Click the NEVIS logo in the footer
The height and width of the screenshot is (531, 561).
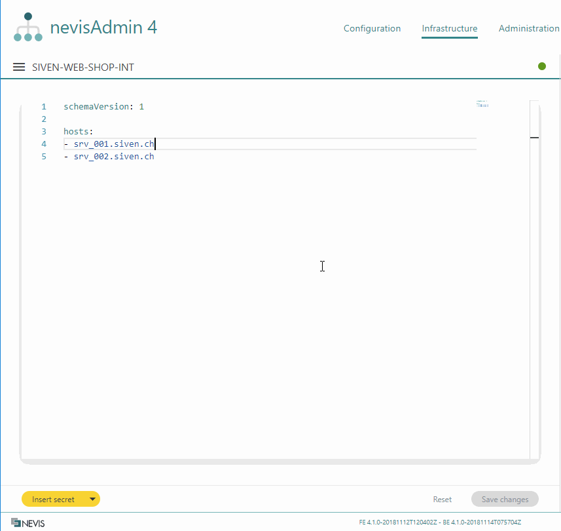[28, 522]
